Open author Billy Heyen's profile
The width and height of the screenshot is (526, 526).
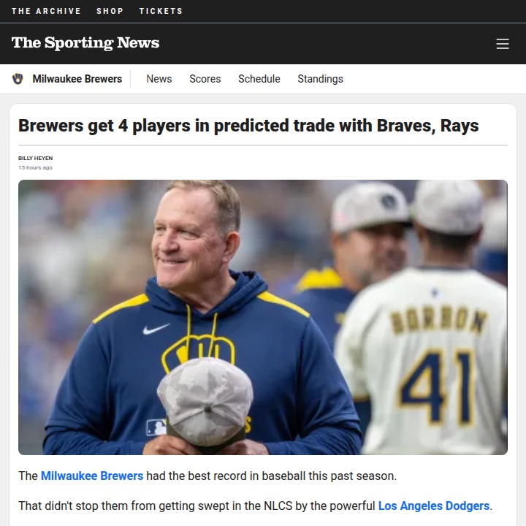(35, 158)
